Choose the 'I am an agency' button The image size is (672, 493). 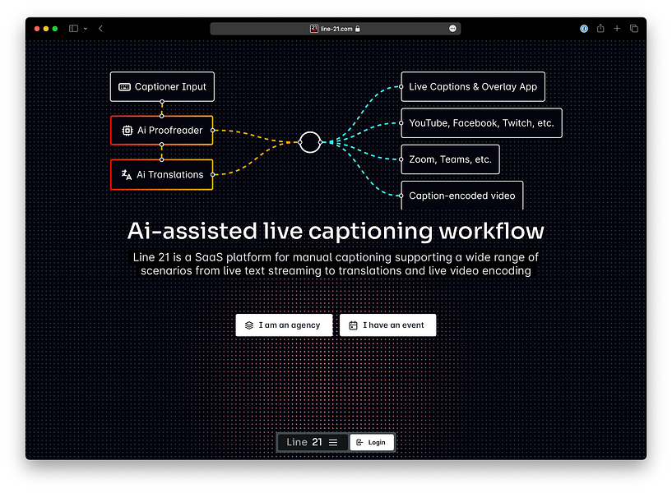[x=284, y=325]
